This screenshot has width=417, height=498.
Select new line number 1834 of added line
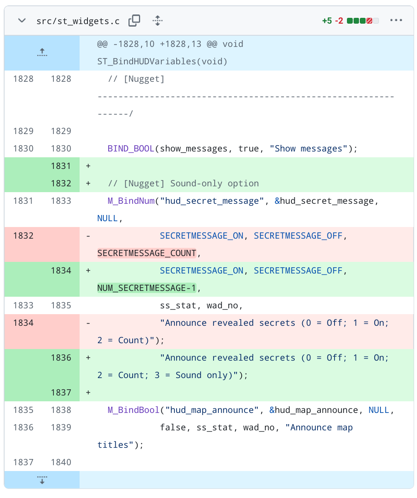coord(61,271)
